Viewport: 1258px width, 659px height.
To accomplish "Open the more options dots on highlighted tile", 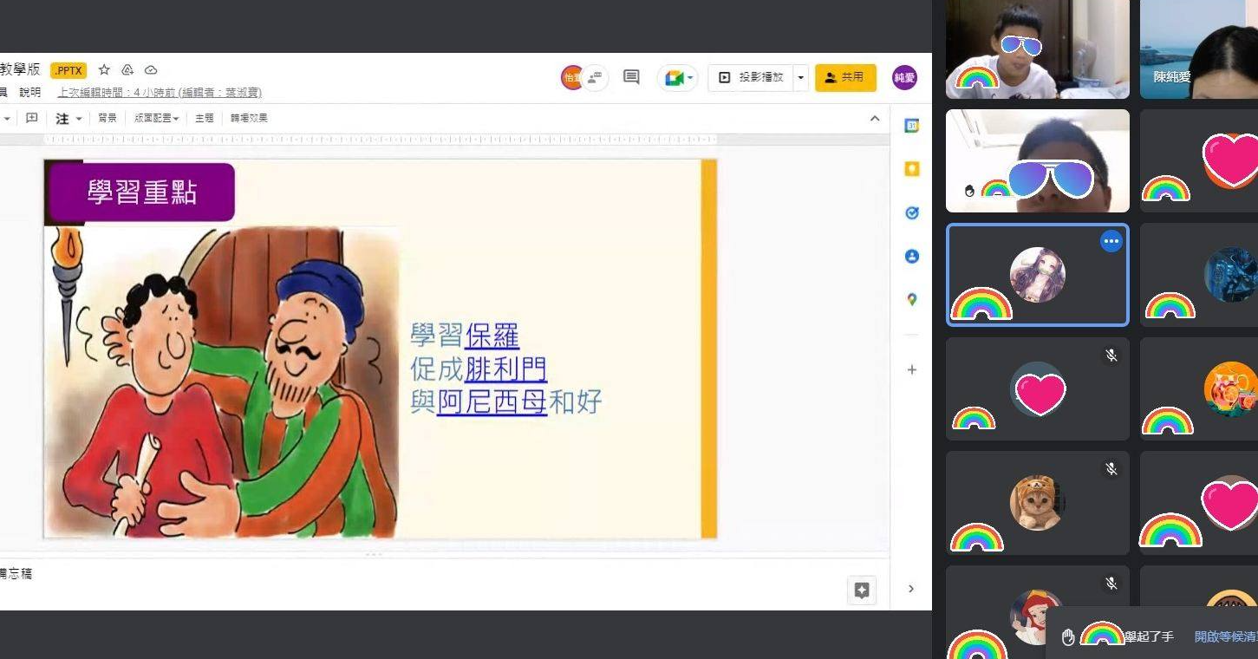I will [x=1111, y=242].
